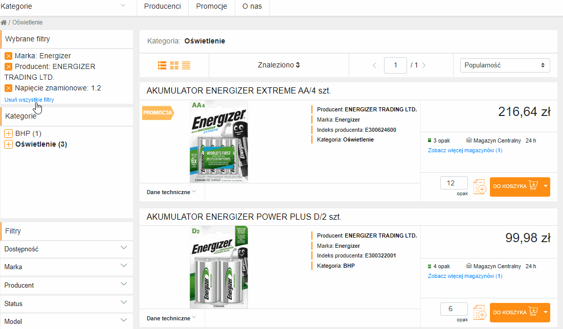Expand the Oświetlenie category tree node
The image size is (563, 329).
(x=8, y=144)
